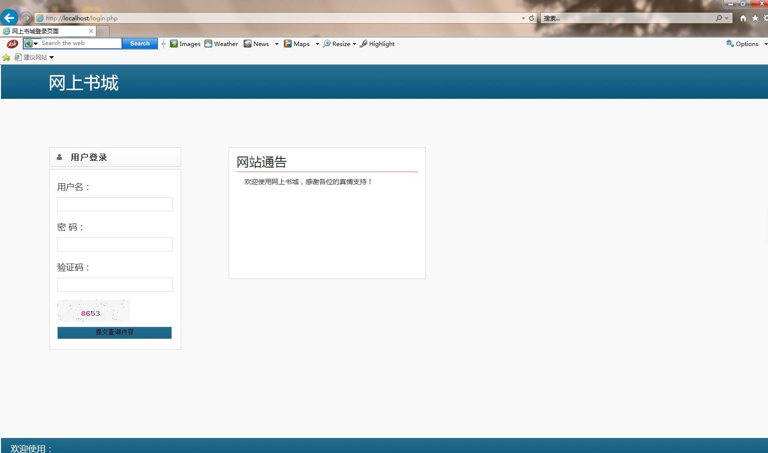Open Weather from the Ask toolbar
Image resolution: width=768 pixels, height=453 pixels.
point(221,44)
